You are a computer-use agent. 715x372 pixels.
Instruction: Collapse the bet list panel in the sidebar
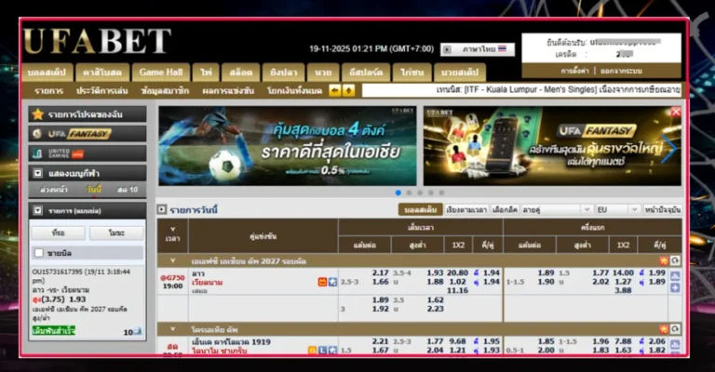[x=37, y=211]
